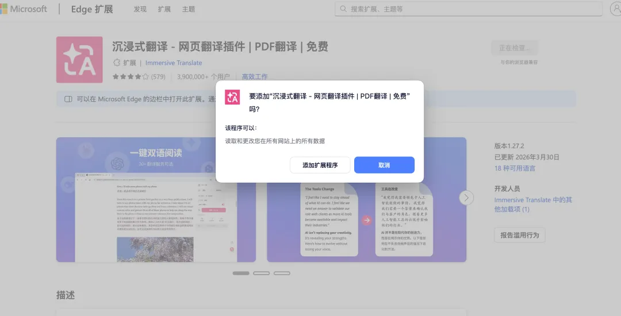Click the extension title 沉浸式翻译 heading
The image size is (621, 316).
pyautogui.click(x=220, y=47)
